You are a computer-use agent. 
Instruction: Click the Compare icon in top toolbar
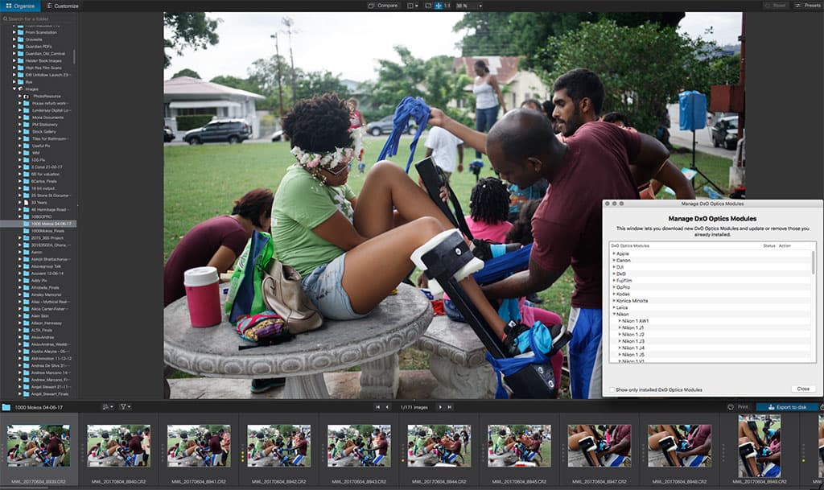point(372,6)
